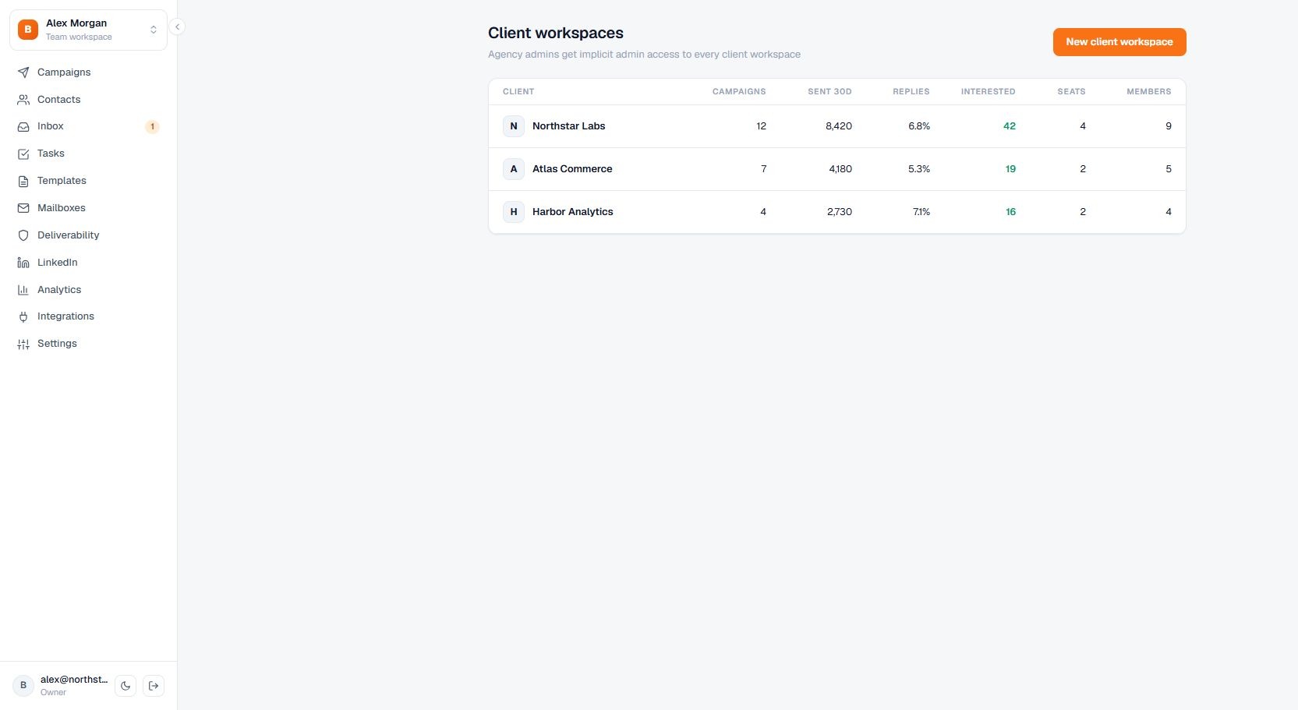Open the Northstar Labs workspace

pos(568,126)
